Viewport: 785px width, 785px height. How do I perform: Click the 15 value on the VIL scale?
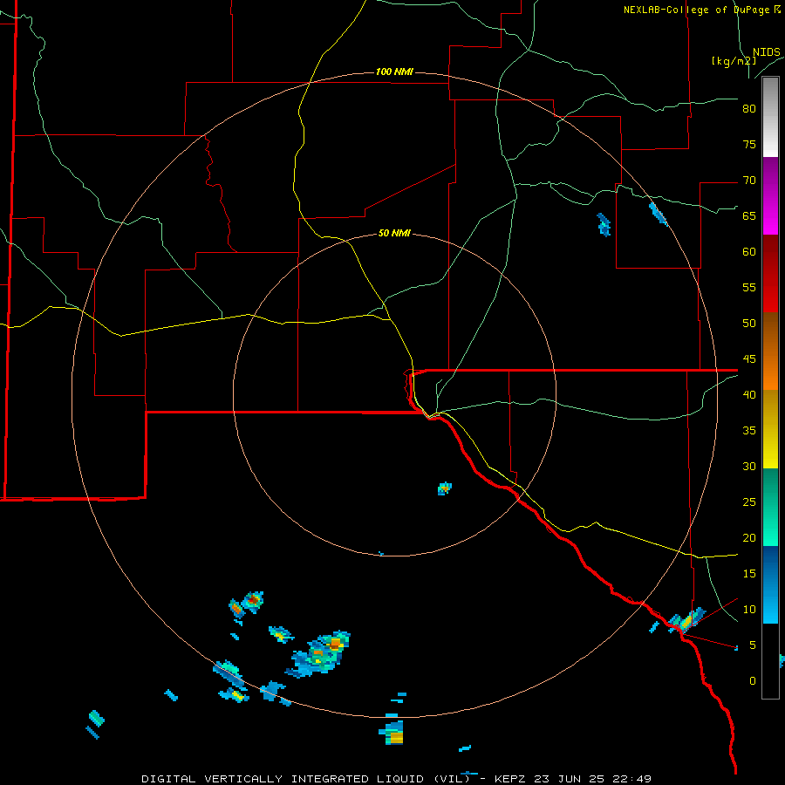click(x=749, y=573)
